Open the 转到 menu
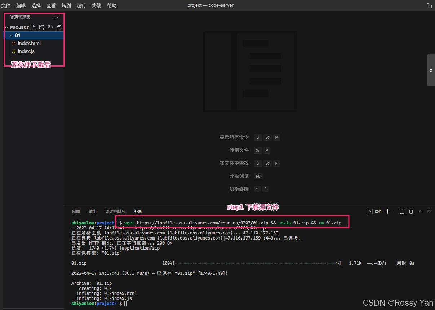Viewport: 435px width, 310px height. point(66,5)
